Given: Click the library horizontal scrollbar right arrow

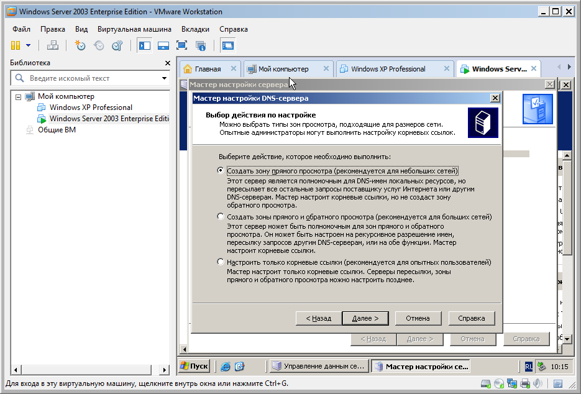Looking at the screenshot, I should (165, 370).
